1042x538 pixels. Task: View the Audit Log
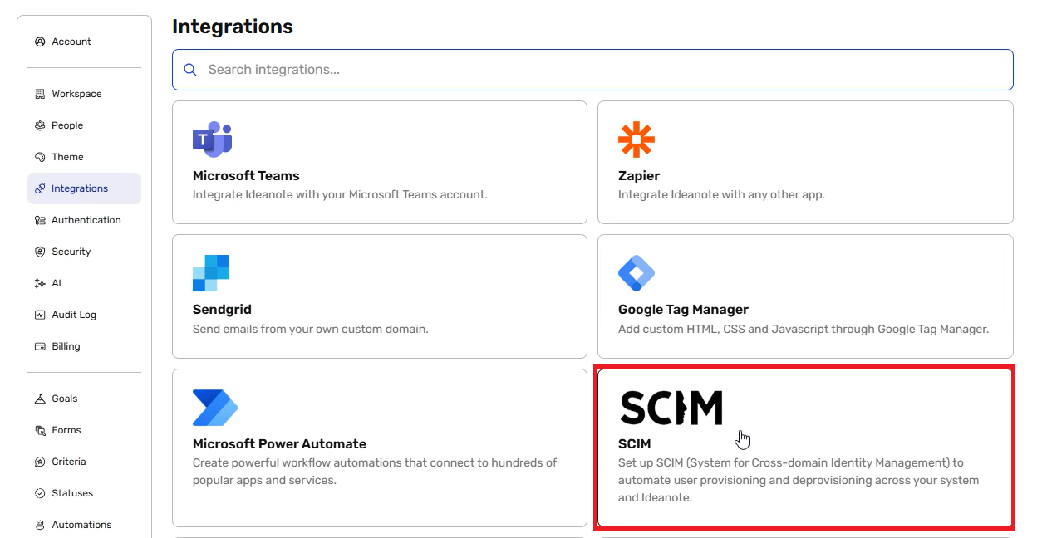(x=84, y=315)
